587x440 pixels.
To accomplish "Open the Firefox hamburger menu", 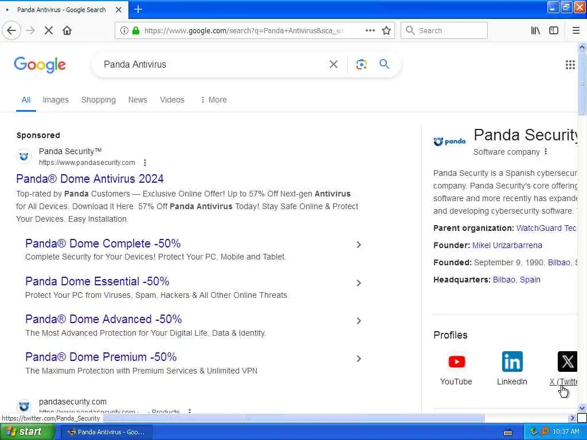I will tap(576, 31).
